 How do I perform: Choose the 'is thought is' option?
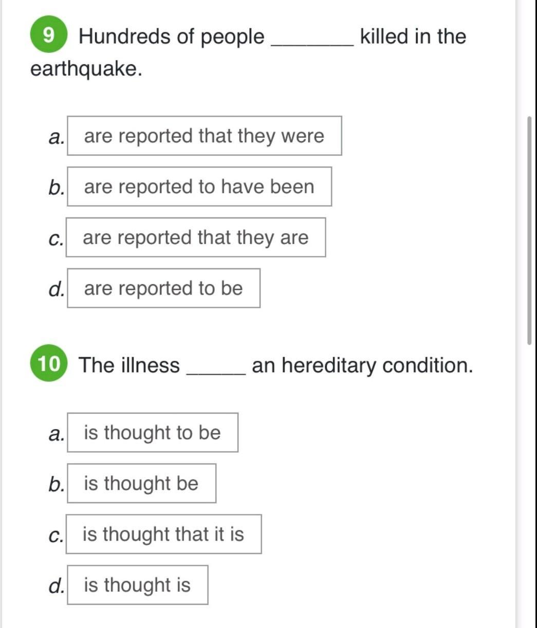pyautogui.click(x=137, y=585)
